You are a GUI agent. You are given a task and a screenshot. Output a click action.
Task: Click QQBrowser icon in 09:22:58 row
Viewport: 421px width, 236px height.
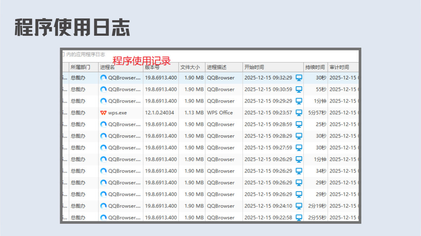(103, 218)
